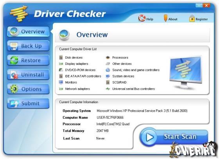Click the DVD/CD-ROM devices icon
Screen dimensions: 219x159
tap(61, 70)
